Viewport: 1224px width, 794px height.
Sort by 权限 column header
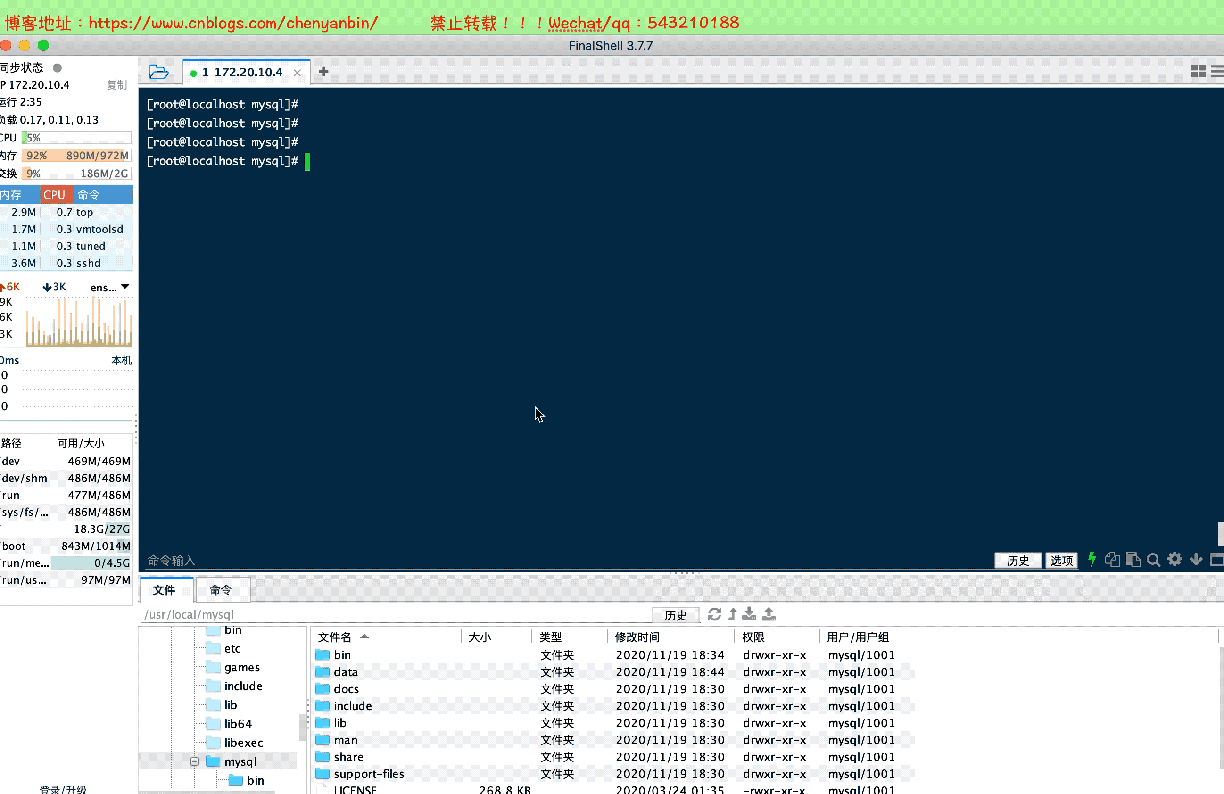pos(777,637)
